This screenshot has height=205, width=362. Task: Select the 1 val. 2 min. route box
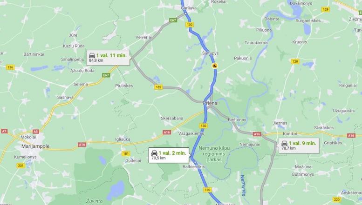pos(169,155)
